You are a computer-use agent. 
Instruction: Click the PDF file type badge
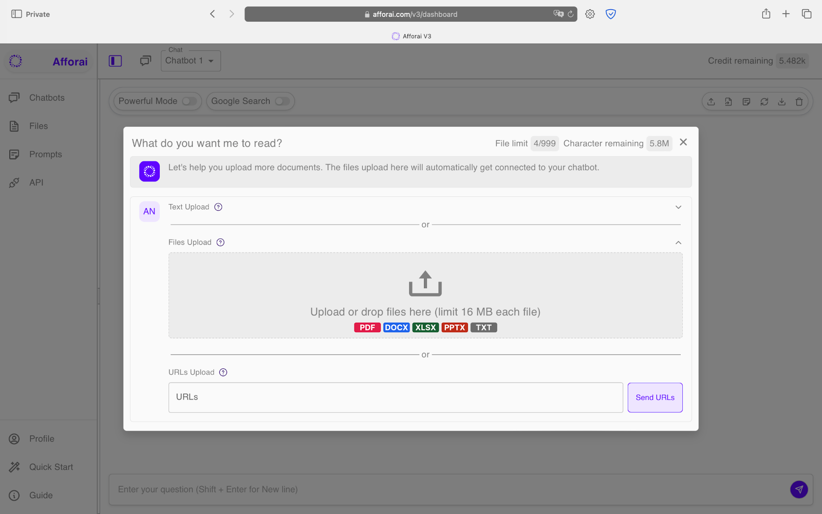coord(367,327)
